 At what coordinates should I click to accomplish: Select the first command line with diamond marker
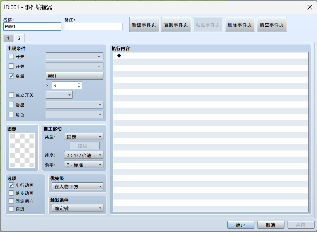coord(211,56)
